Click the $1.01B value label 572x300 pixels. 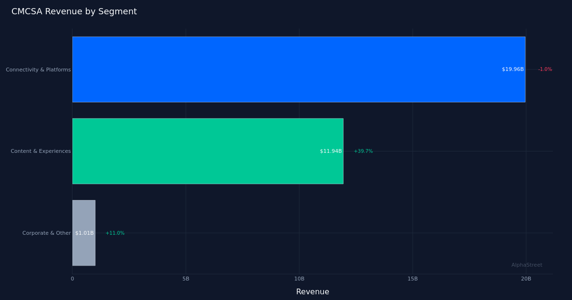pyautogui.click(x=84, y=233)
